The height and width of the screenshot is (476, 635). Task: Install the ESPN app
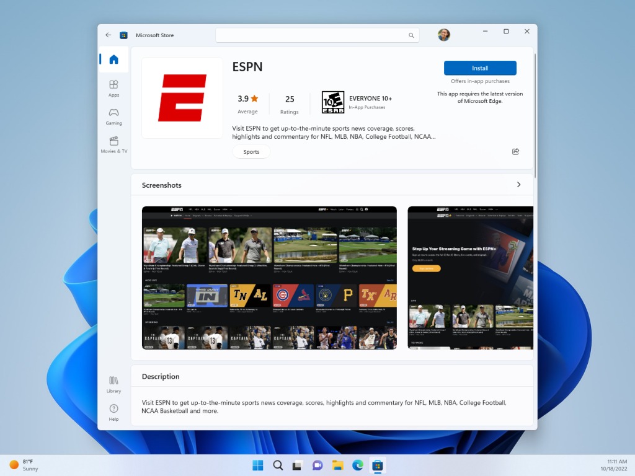coord(480,68)
